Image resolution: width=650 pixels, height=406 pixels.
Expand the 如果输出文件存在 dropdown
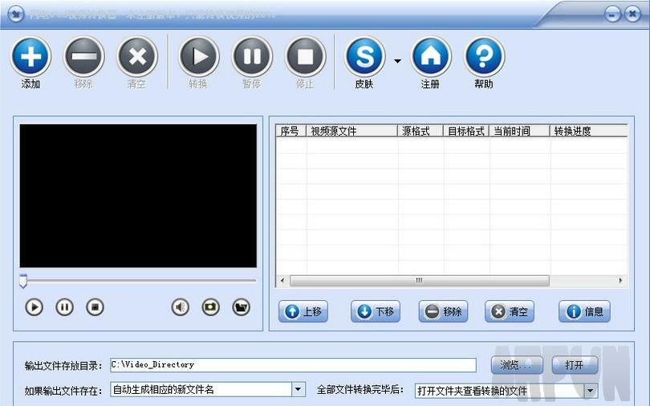298,389
